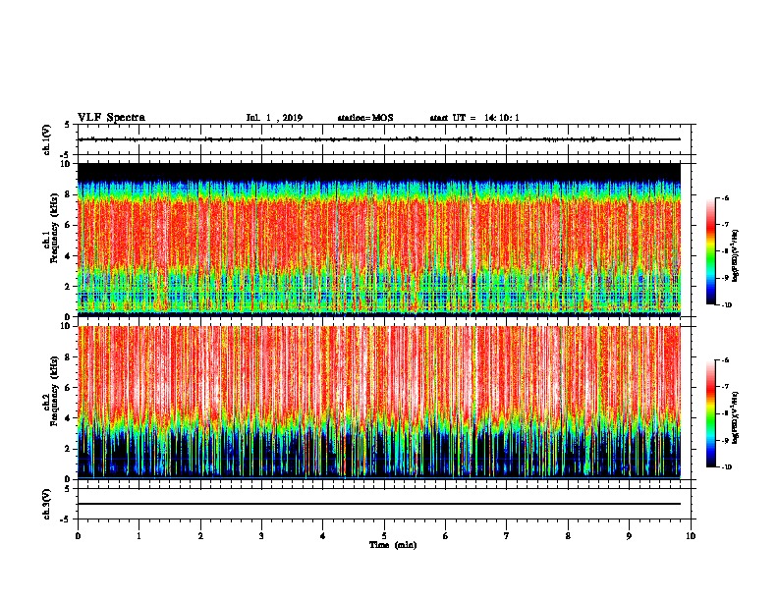Click the 9 minute Time axis tick

629,536
